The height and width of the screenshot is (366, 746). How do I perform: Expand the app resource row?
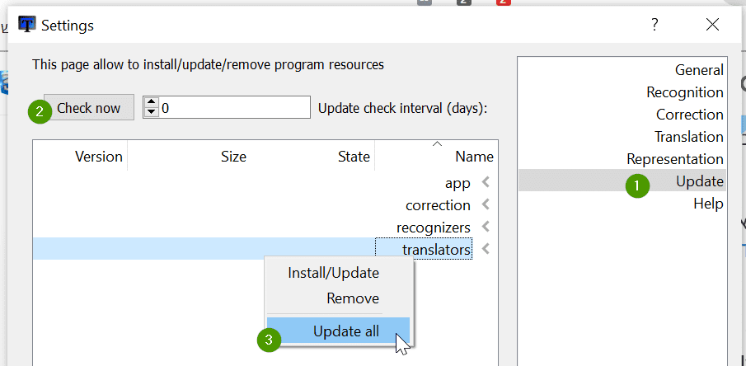click(486, 182)
